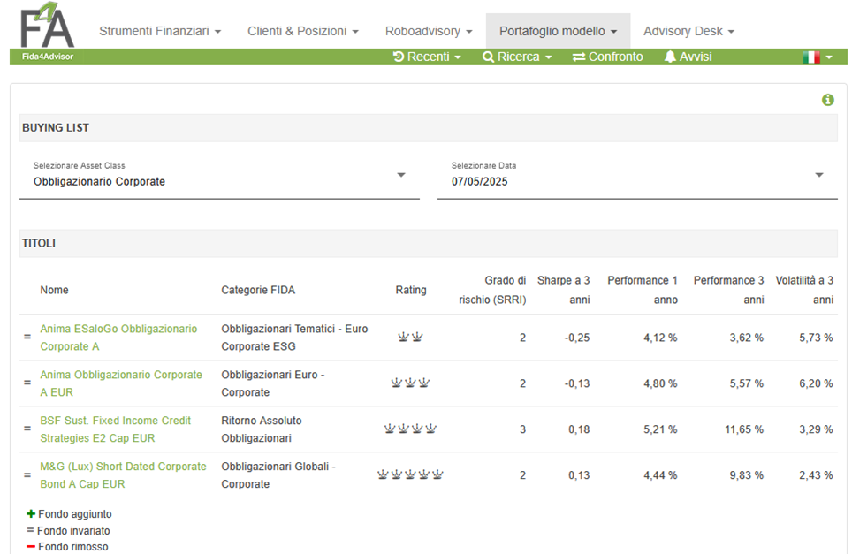Open Strumenti Finanziari menu
This screenshot has width=852, height=554.
pyautogui.click(x=160, y=32)
